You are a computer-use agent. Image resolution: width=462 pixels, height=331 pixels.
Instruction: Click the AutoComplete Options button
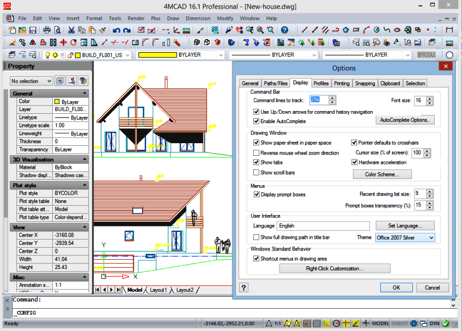point(405,120)
